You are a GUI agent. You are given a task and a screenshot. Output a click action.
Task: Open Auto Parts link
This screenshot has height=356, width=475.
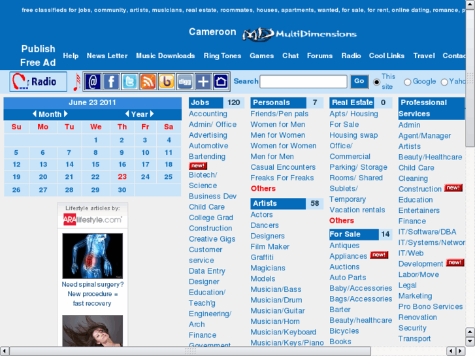(348, 278)
